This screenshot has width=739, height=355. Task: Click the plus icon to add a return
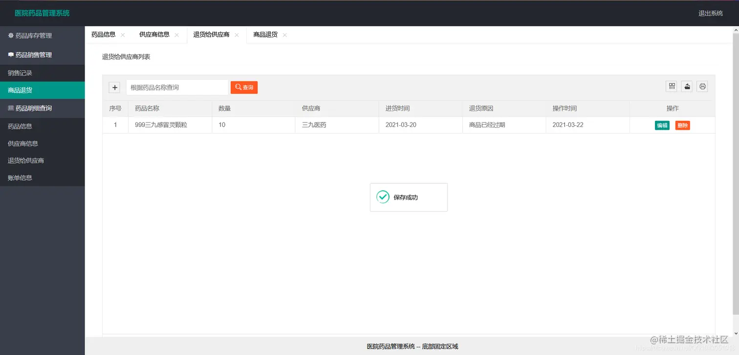pos(115,88)
